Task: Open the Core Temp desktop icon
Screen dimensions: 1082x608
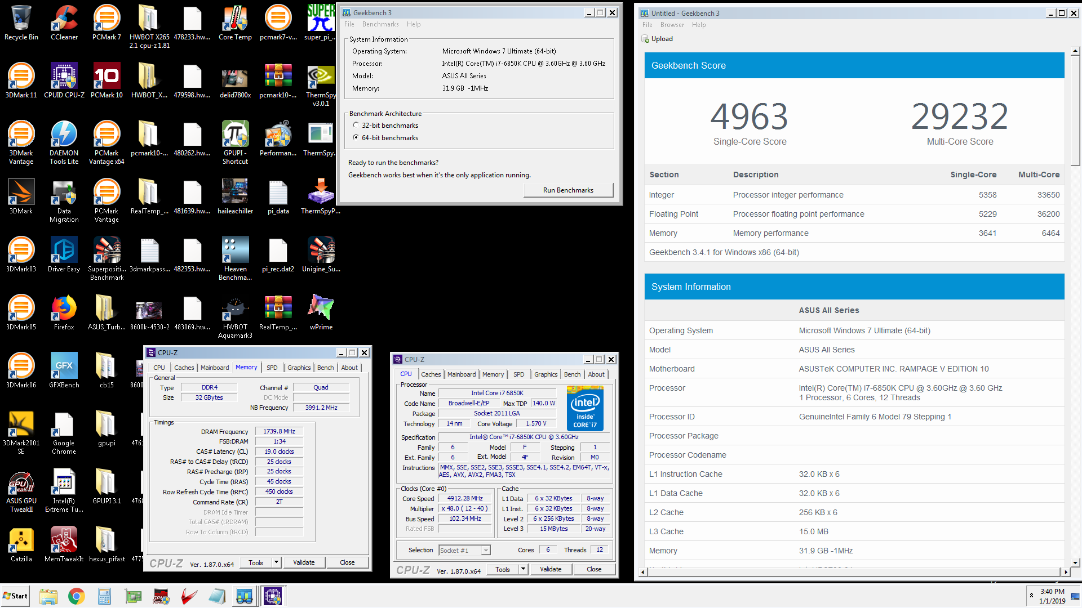Action: pos(235,23)
